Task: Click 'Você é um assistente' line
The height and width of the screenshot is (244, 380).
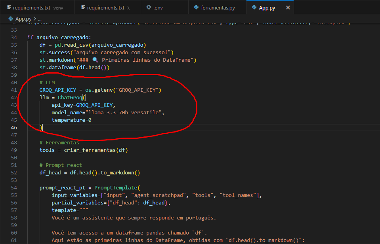Action: pos(134,218)
